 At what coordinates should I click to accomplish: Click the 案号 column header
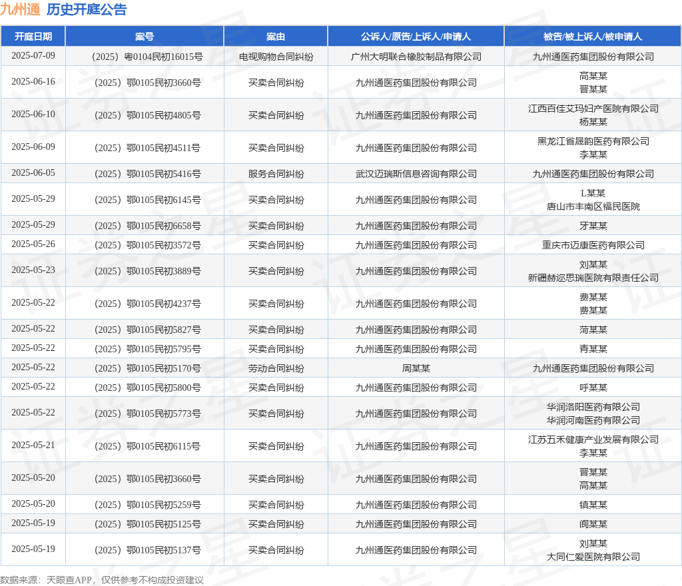(x=145, y=37)
